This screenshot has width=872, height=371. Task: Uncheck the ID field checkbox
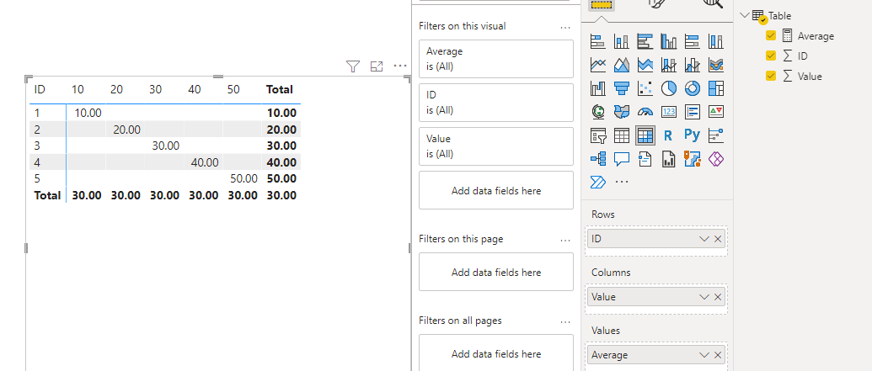(771, 56)
